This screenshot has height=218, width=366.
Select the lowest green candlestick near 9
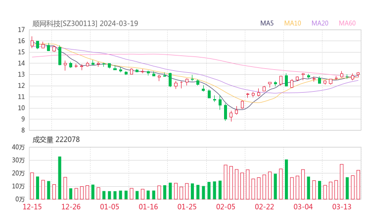pos(226,112)
